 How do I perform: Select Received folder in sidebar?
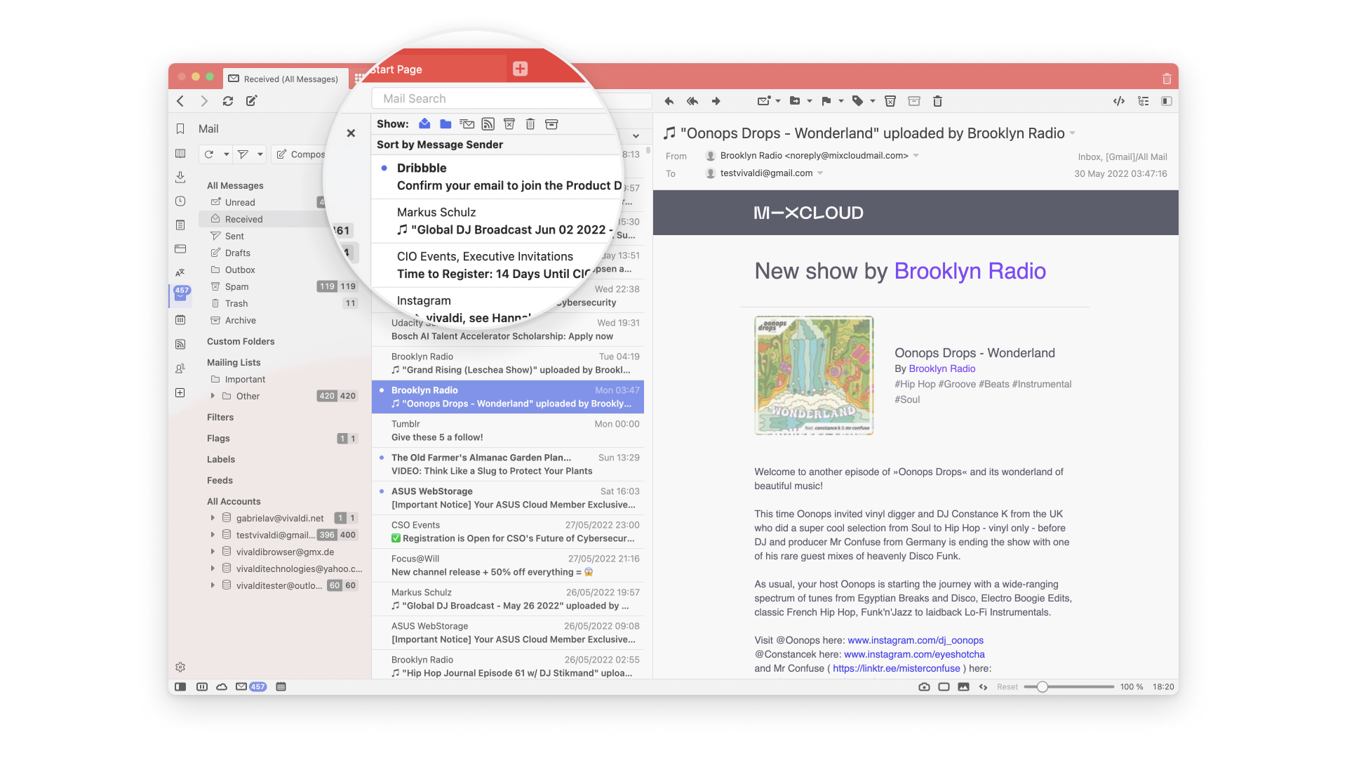click(244, 220)
